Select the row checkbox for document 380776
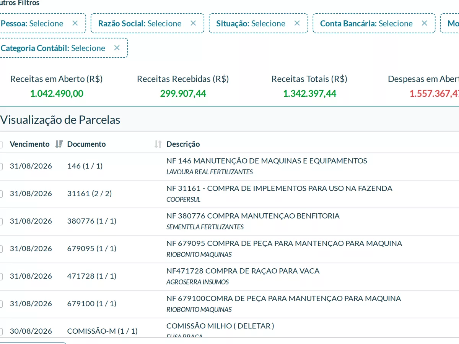Image resolution: width=459 pixels, height=344 pixels. pos(1,221)
